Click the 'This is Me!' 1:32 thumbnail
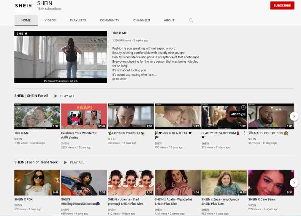 pyautogui.click(x=37, y=116)
